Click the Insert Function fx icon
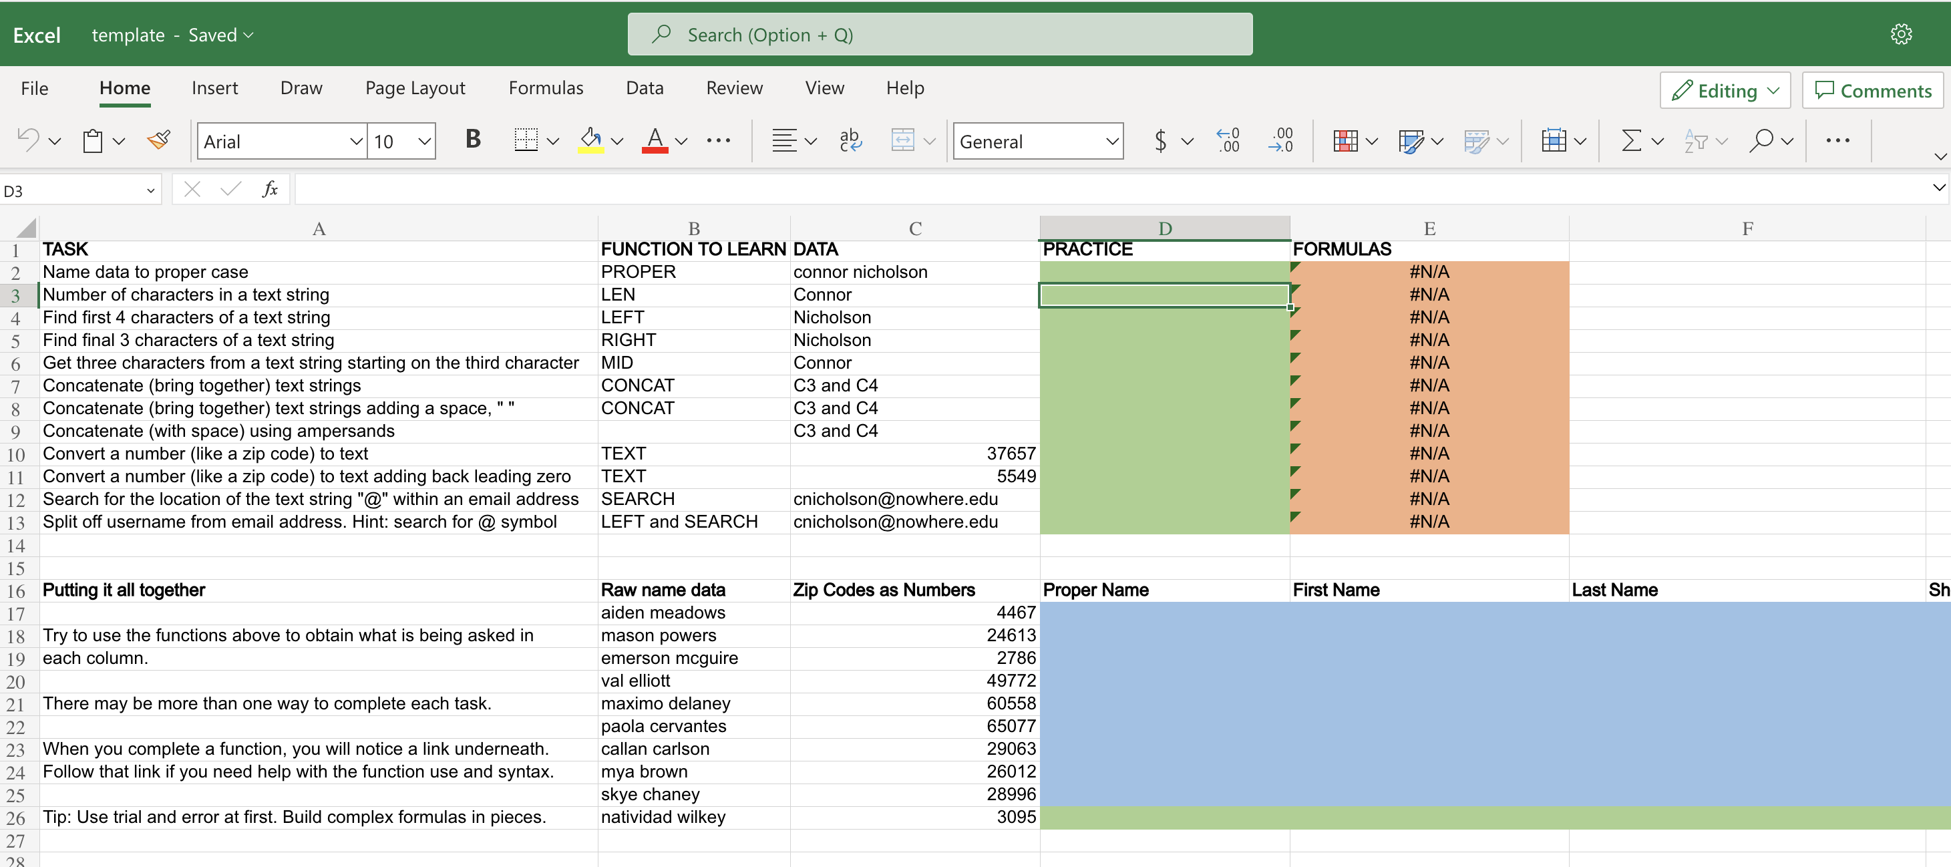The width and height of the screenshot is (1951, 867). pos(270,189)
